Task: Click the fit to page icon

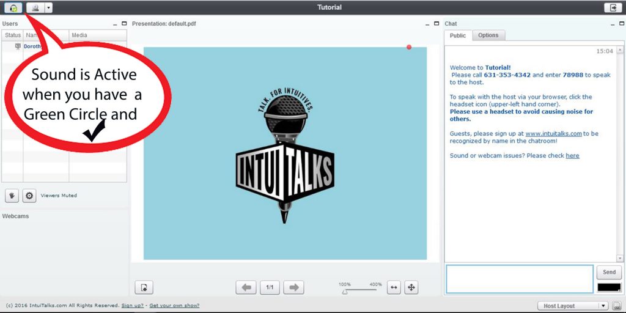Action: click(x=411, y=287)
